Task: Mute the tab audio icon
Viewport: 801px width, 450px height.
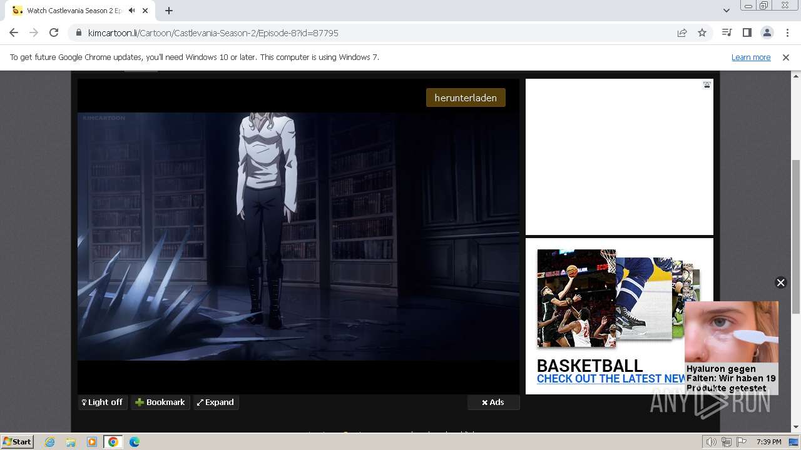Action: (132, 11)
